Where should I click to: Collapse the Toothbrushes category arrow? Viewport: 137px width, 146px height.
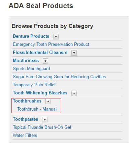(48, 101)
